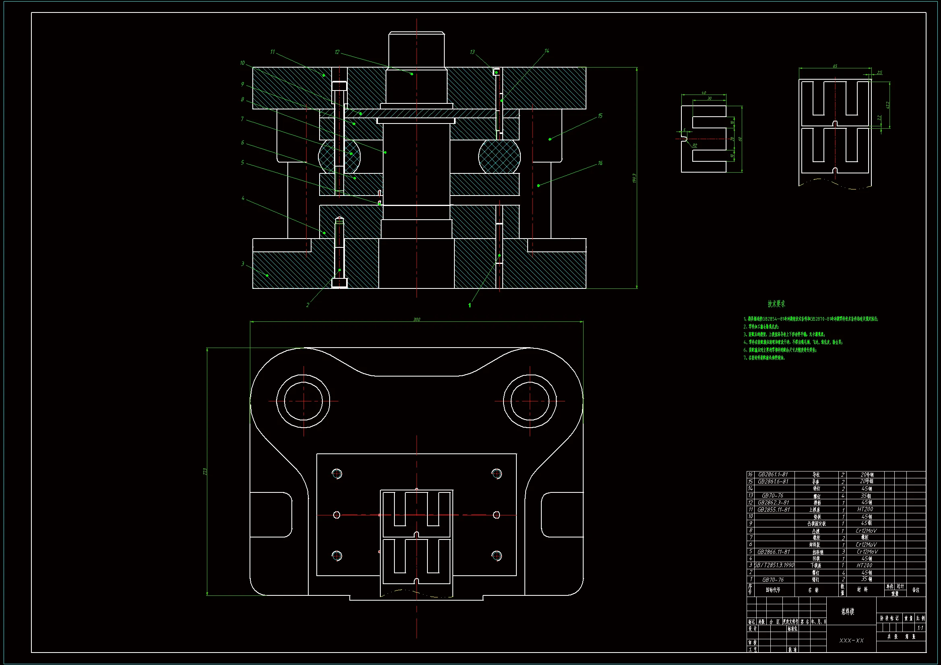Click the 1:1 scale value cell
Screen dimensions: 941x665
tap(920, 628)
